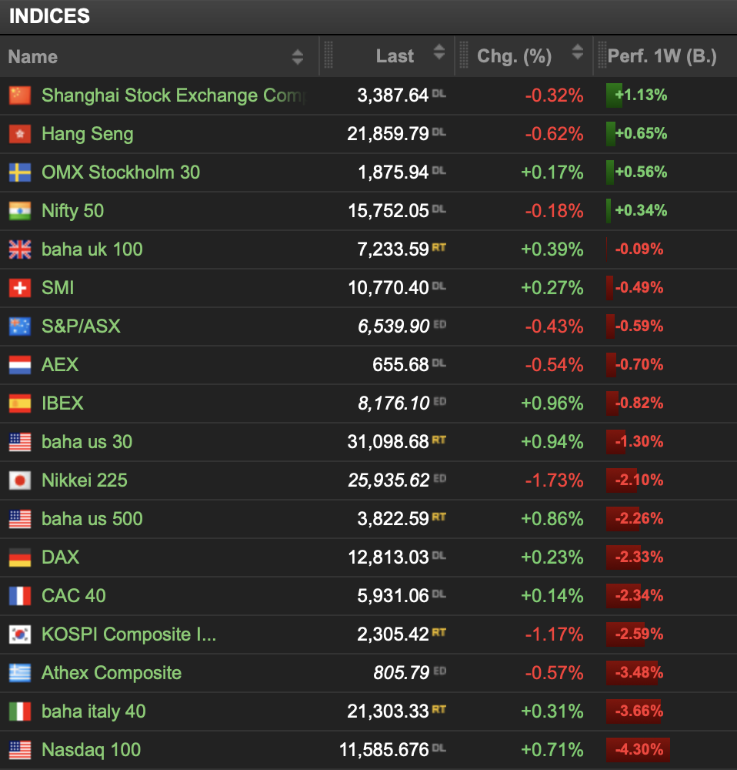The width and height of the screenshot is (737, 770).
Task: Open the Athex Composite index
Action: click(112, 673)
